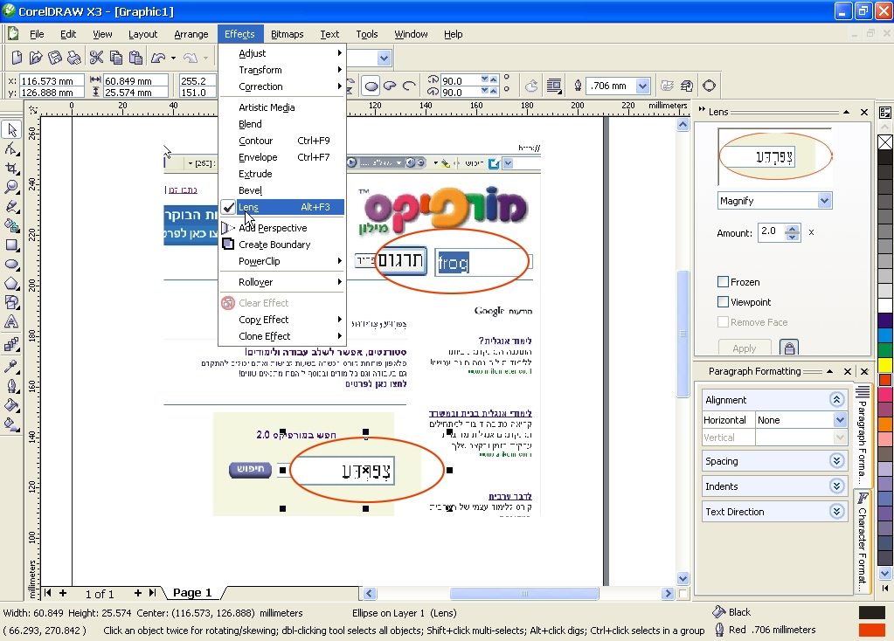Open the outline width .706 mm dropdown

tap(642, 86)
